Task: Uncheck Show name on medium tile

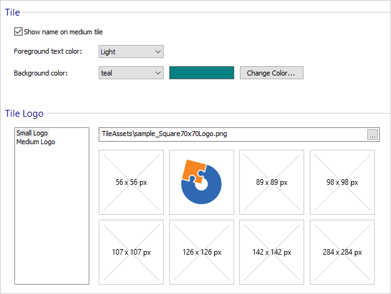Action: click(x=18, y=32)
